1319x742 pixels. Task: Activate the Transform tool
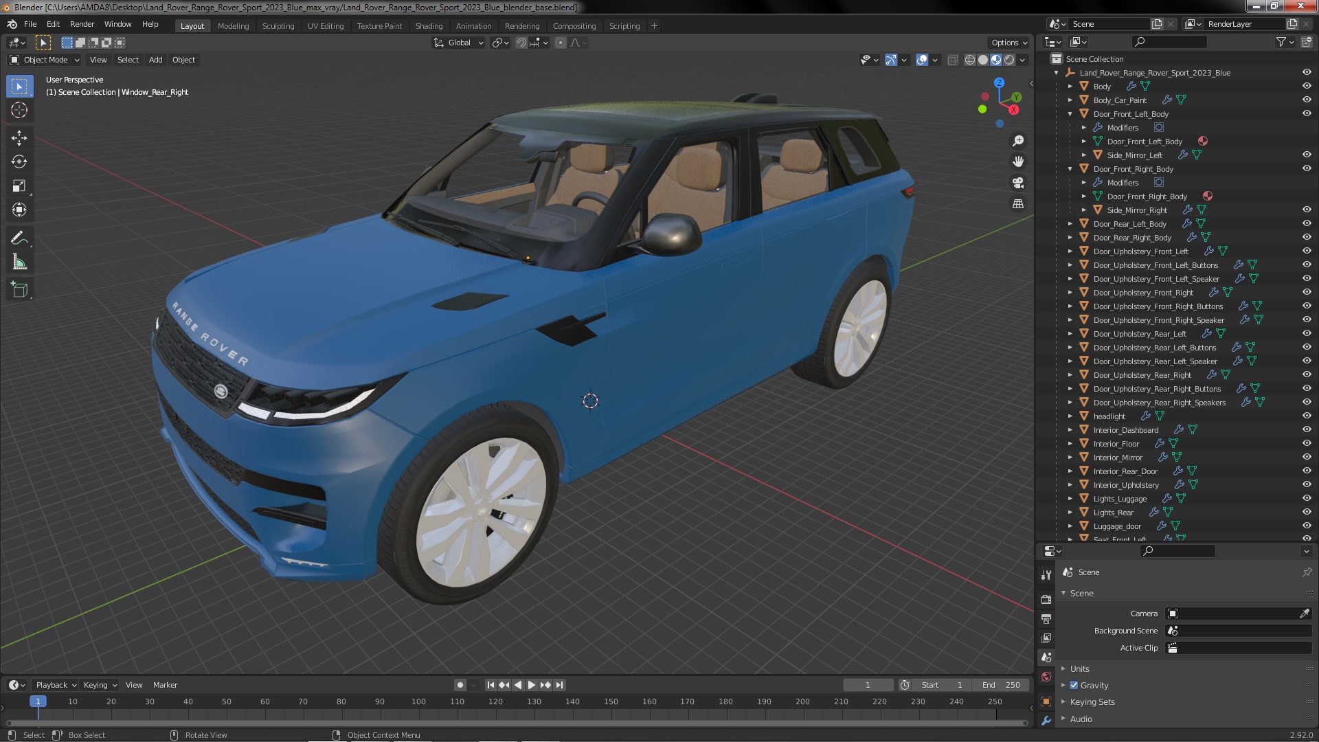click(x=19, y=210)
